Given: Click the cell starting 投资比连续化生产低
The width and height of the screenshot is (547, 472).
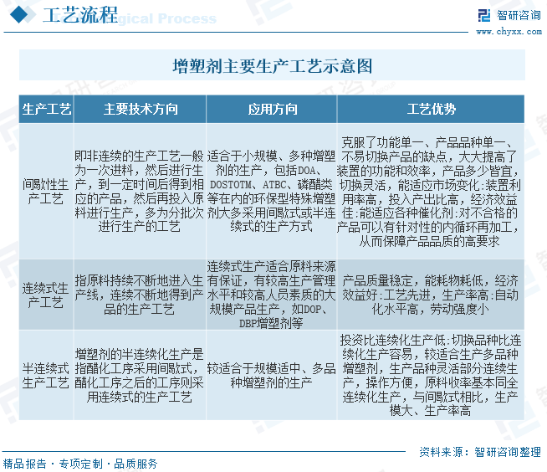Looking at the screenshot, I should pyautogui.click(x=431, y=376).
